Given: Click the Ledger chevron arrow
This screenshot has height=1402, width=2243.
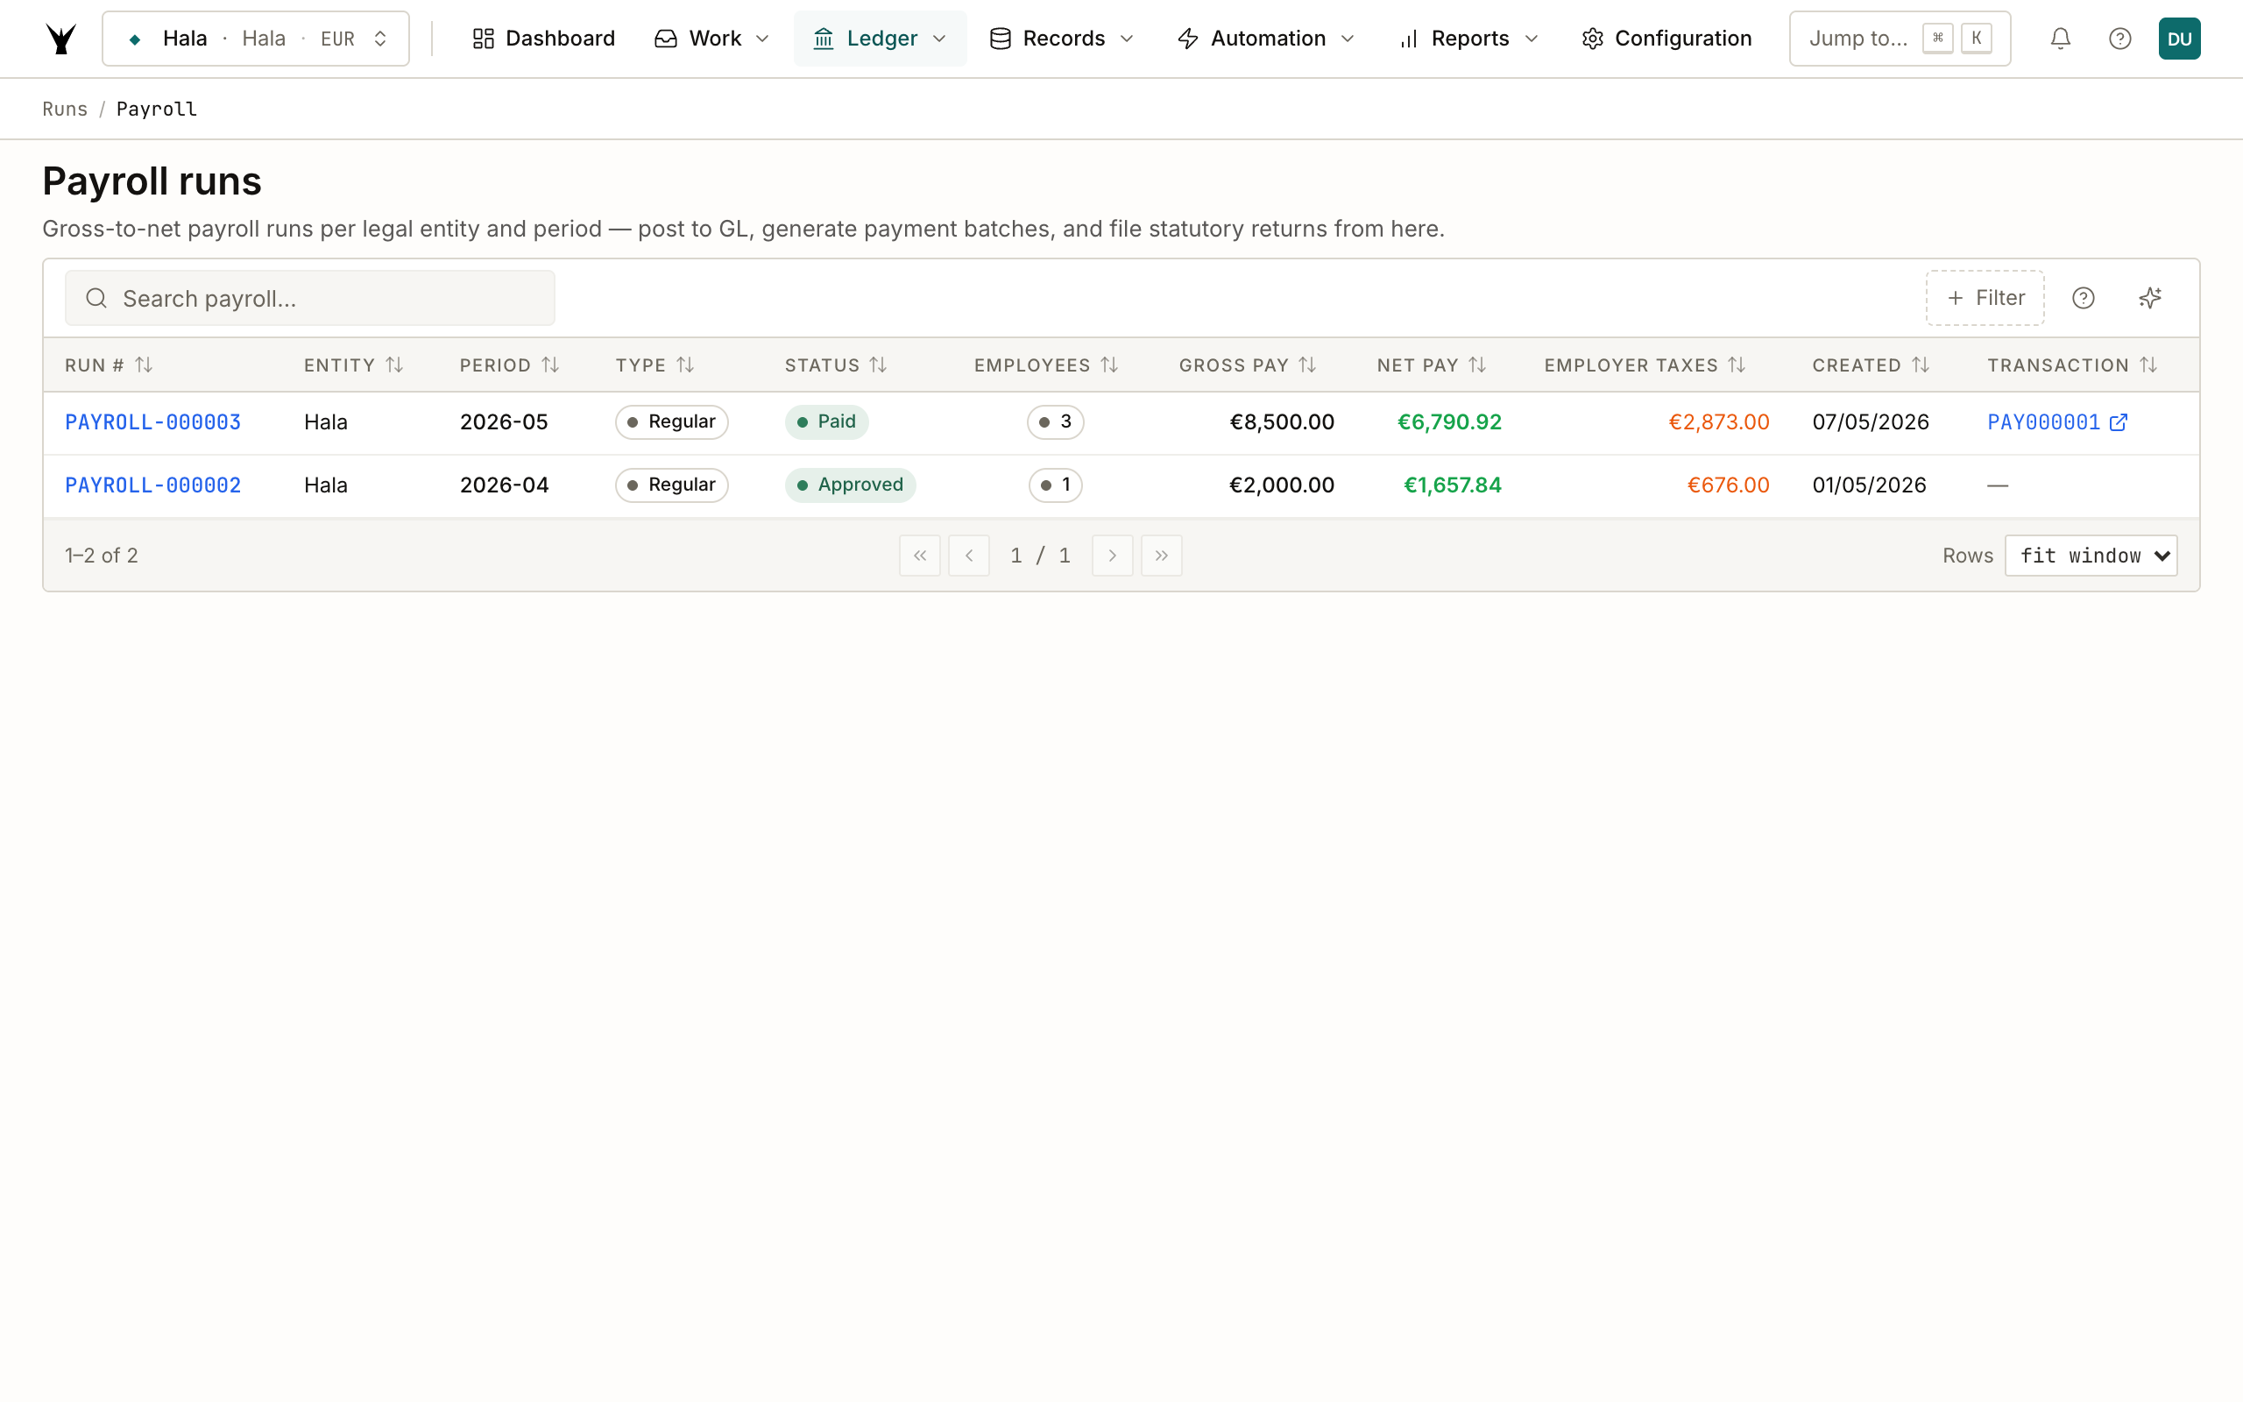Looking at the screenshot, I should 940,39.
